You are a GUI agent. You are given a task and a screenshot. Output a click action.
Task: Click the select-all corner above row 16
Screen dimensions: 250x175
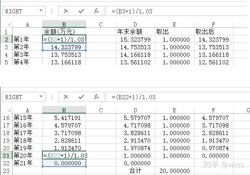click(x=9, y=110)
